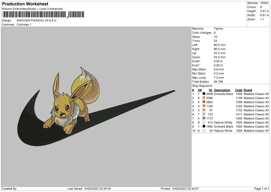
Task: Click the barcode under the worksheet title
Action: [43, 14]
